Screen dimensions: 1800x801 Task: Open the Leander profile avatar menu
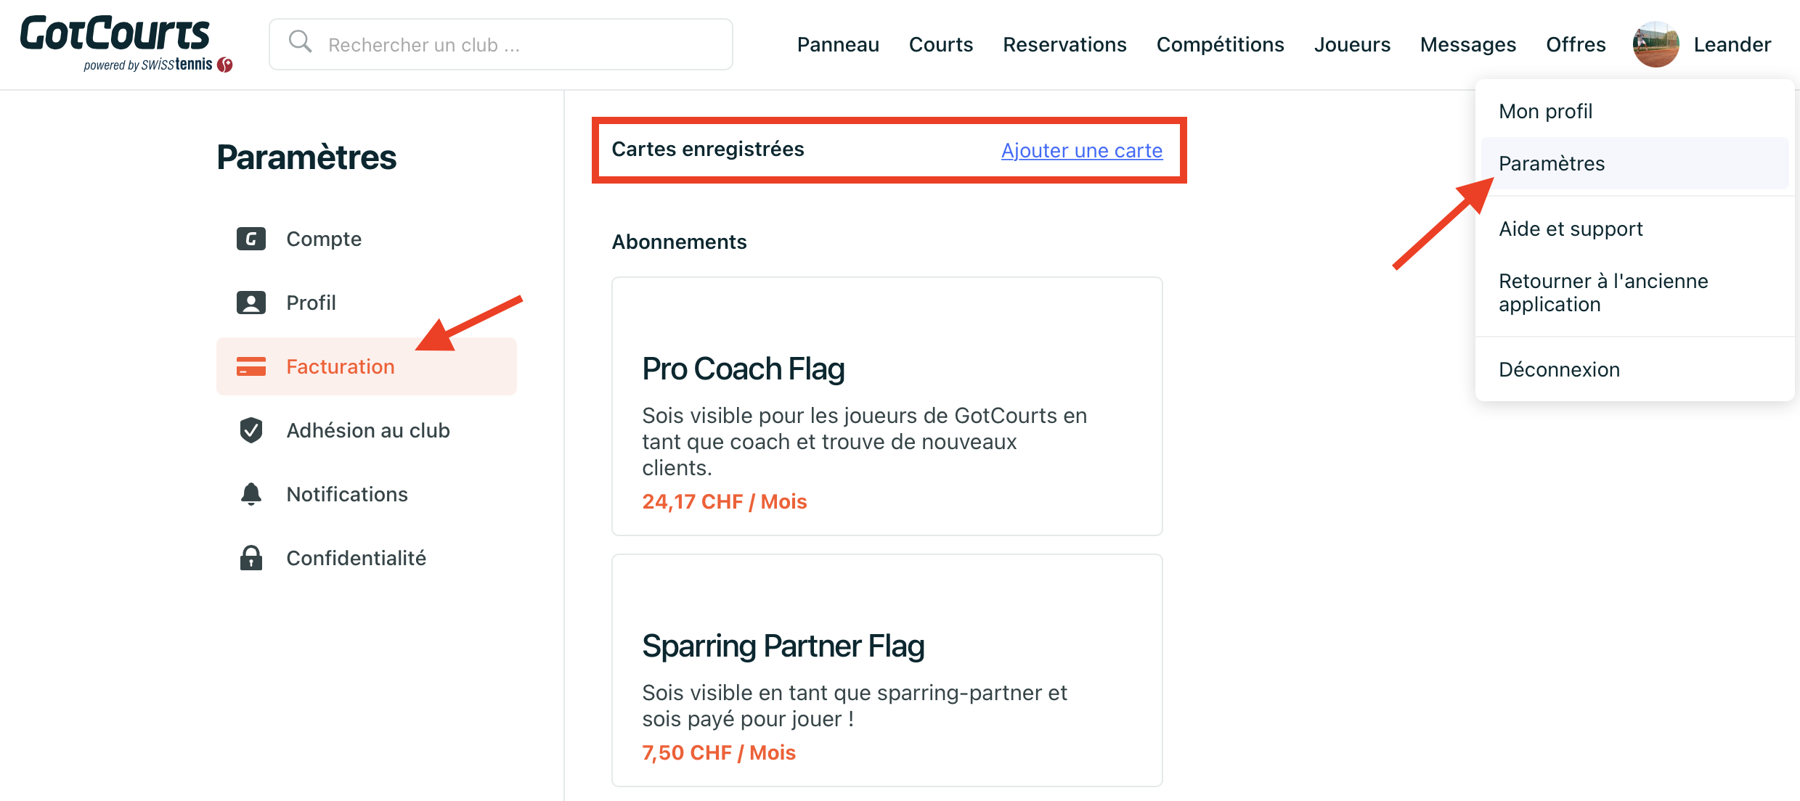coord(1656,44)
